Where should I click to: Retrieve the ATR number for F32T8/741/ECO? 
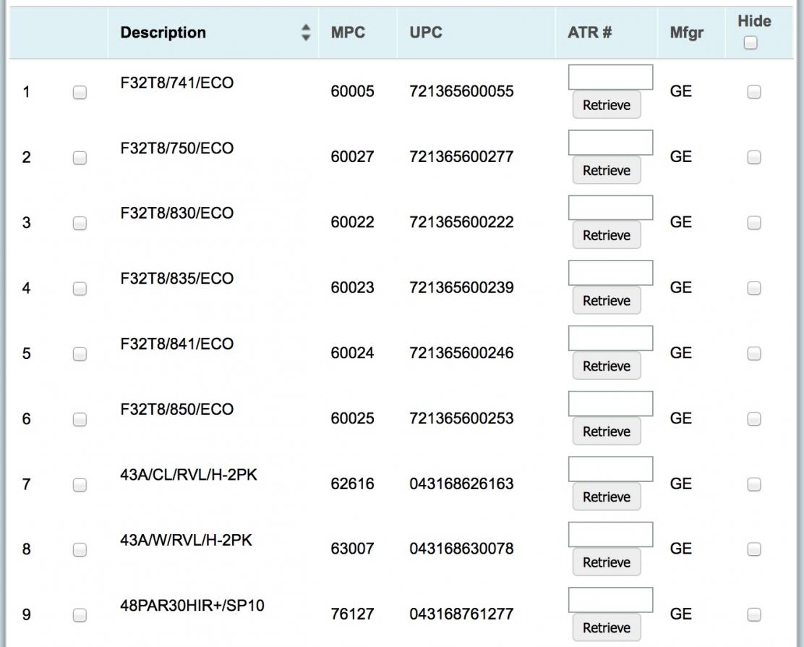pyautogui.click(x=606, y=103)
